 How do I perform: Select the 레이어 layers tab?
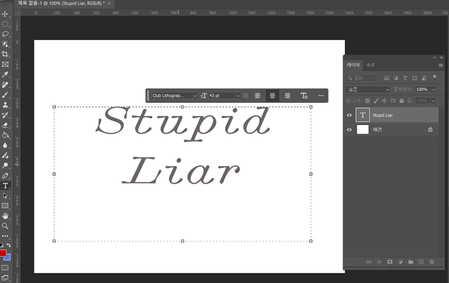point(354,65)
